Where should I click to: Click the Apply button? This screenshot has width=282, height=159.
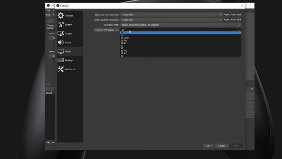(x=236, y=146)
